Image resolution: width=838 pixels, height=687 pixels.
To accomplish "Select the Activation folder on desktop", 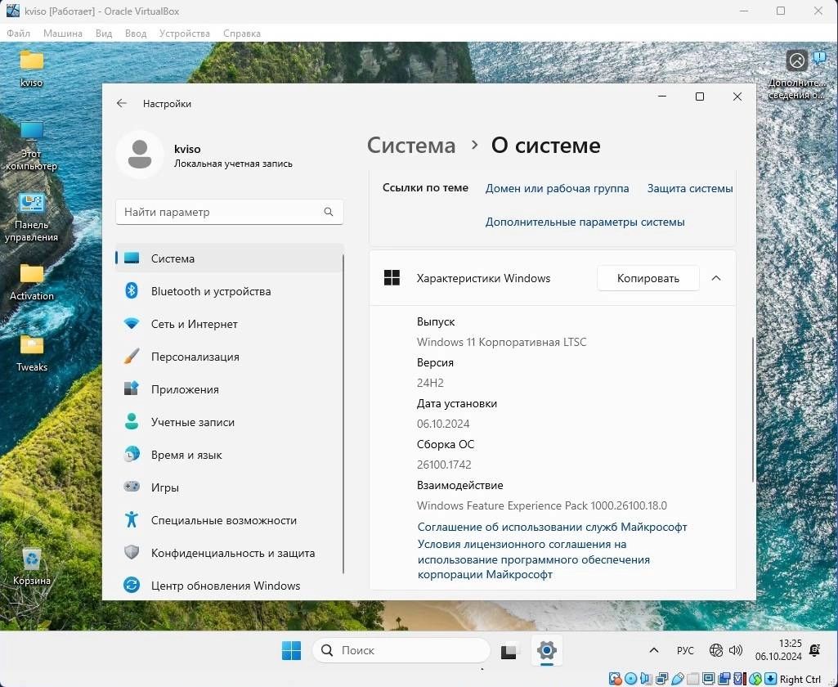I will pyautogui.click(x=32, y=281).
